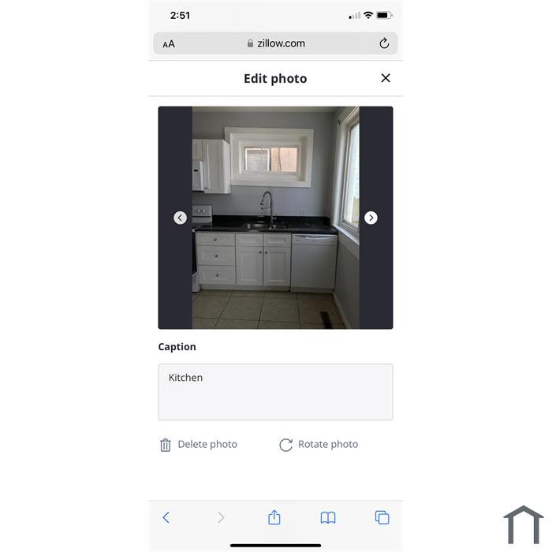Go back with Safari back arrow

point(166,517)
